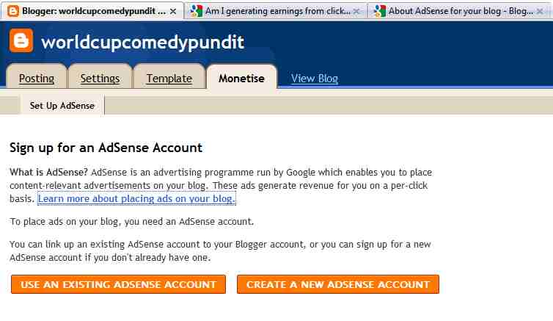Close the 'Am I generating earnings' tab
This screenshot has width=553, height=321.
pos(356,11)
